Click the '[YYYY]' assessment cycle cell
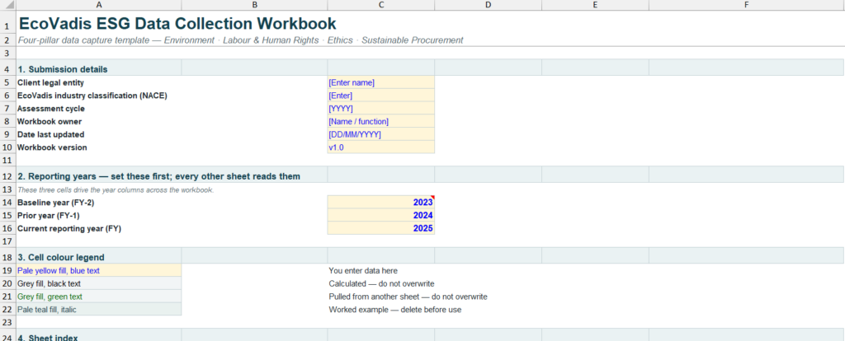The width and height of the screenshot is (845, 341). (380, 109)
